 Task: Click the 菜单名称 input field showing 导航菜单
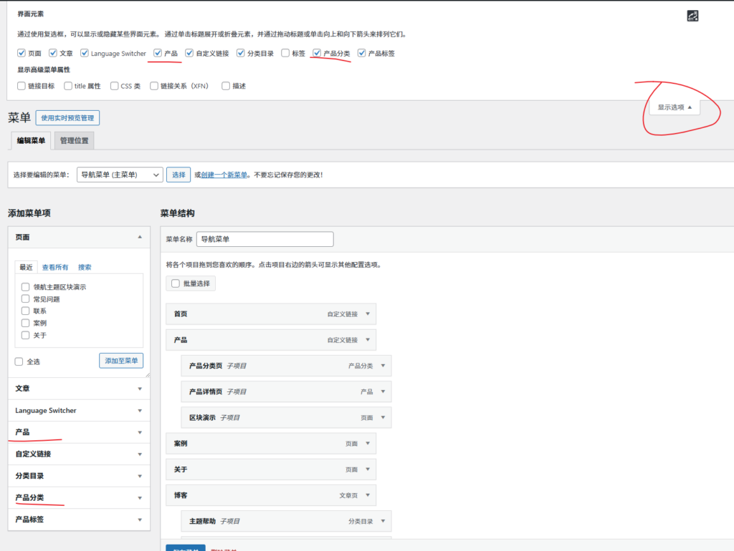264,238
